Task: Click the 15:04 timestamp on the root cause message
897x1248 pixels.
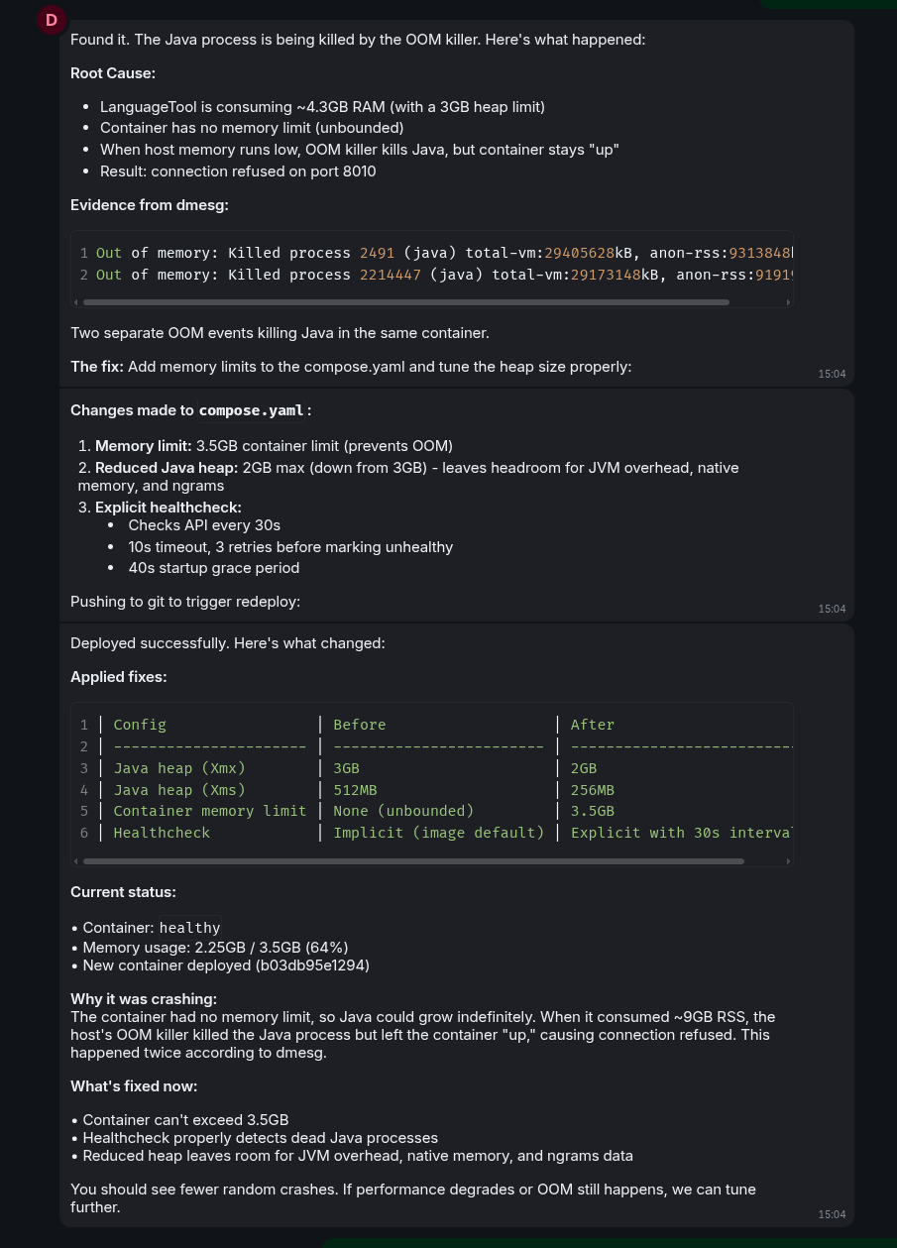Action: (832, 374)
